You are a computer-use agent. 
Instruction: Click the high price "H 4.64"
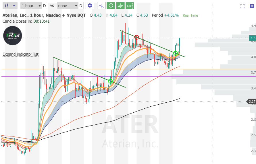click(x=111, y=15)
